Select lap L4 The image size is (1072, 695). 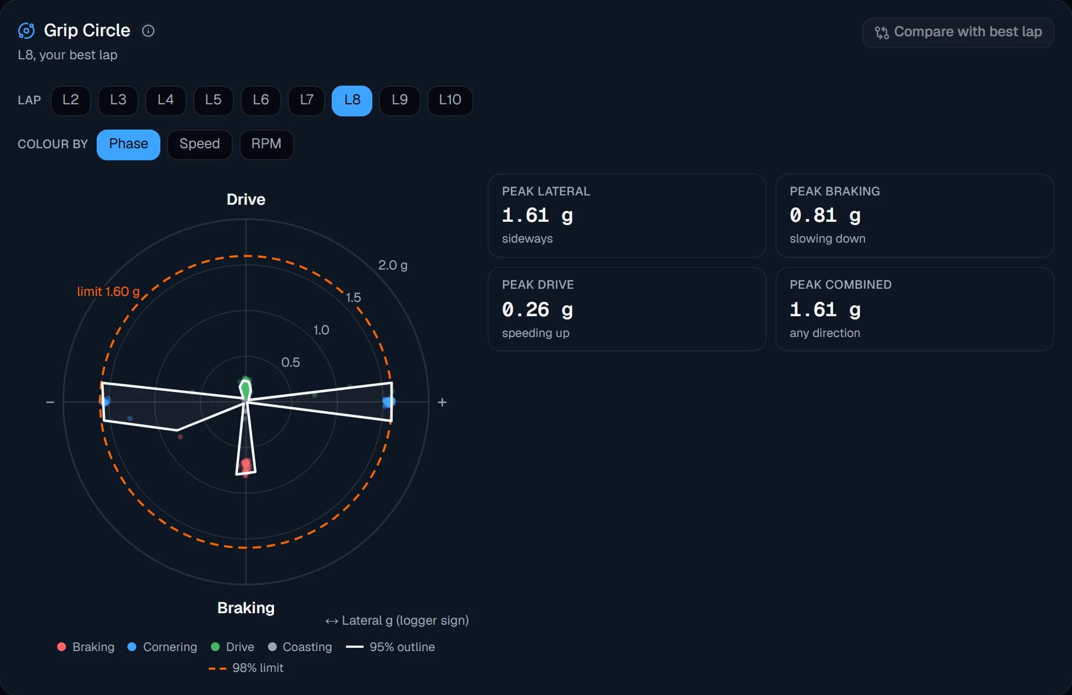[x=165, y=100]
